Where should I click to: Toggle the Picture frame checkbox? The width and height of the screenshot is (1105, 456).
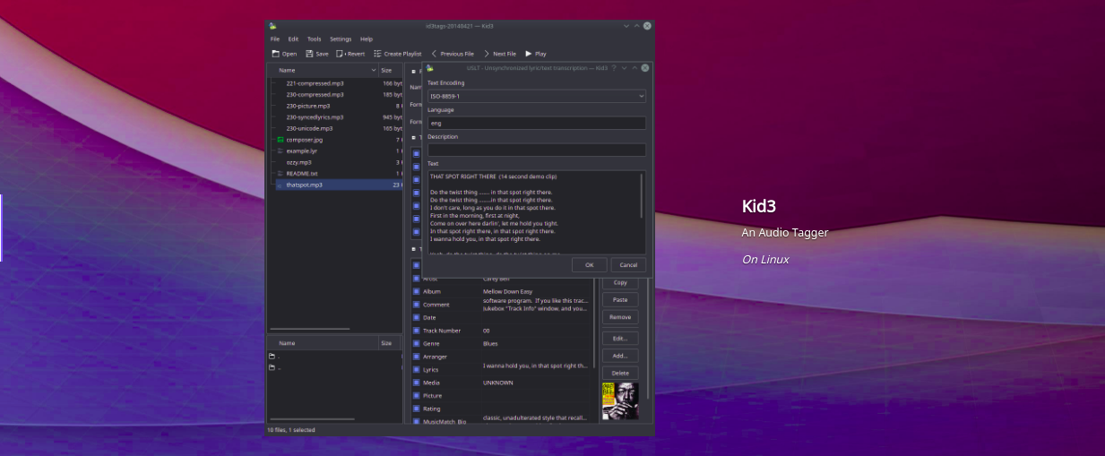(x=416, y=395)
